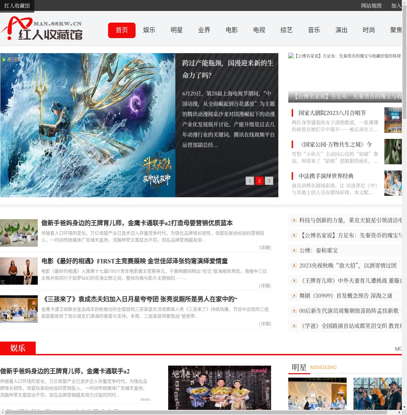Open 娱乐 section headline 王牌育儿师 金鹰卡通联手a2
This screenshot has width=407, height=415.
[x=65, y=371]
